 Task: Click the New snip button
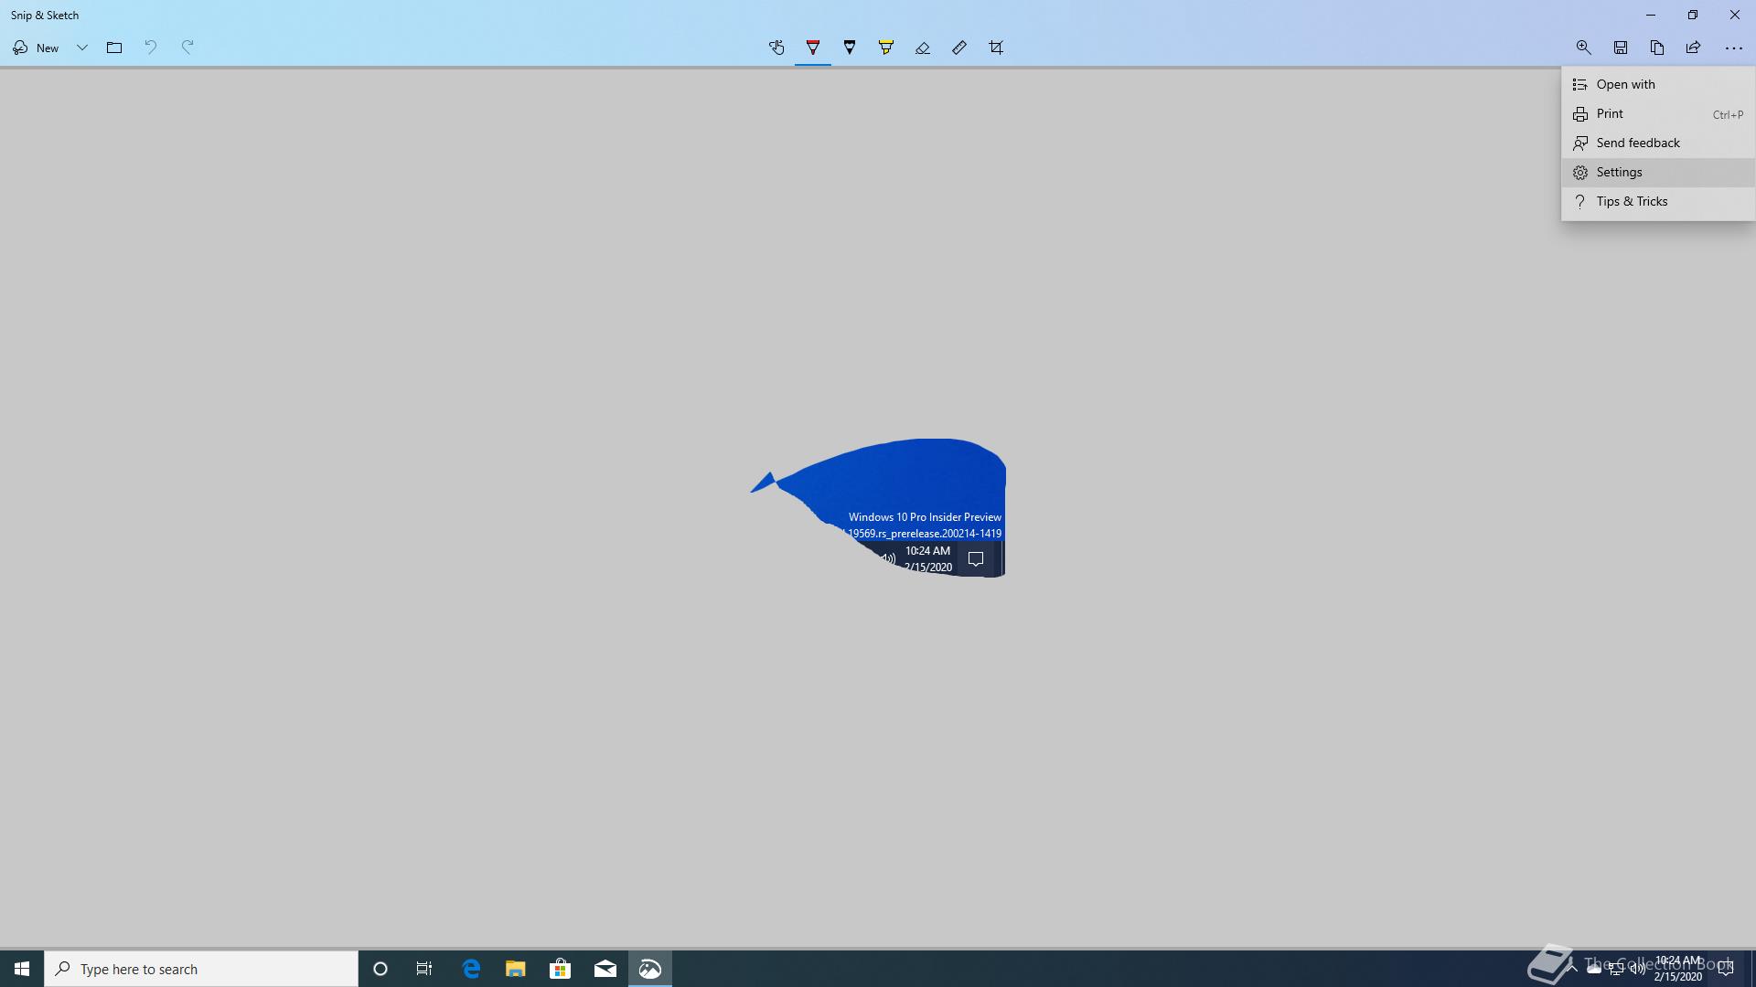pyautogui.click(x=37, y=48)
